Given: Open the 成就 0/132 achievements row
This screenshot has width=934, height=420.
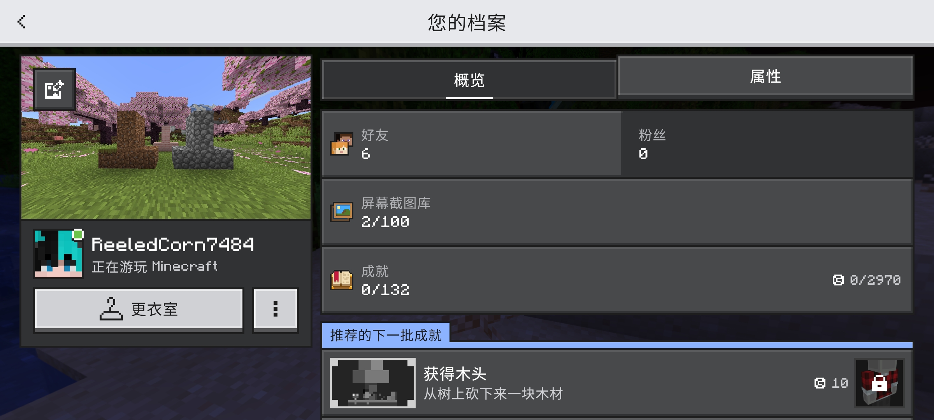Looking at the screenshot, I should 617,280.
